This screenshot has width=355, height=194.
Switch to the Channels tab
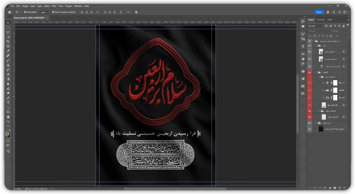(320, 20)
